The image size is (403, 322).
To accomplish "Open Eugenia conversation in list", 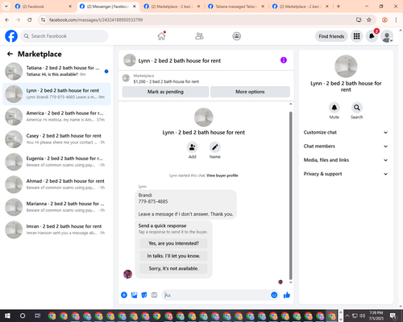I will (56, 162).
